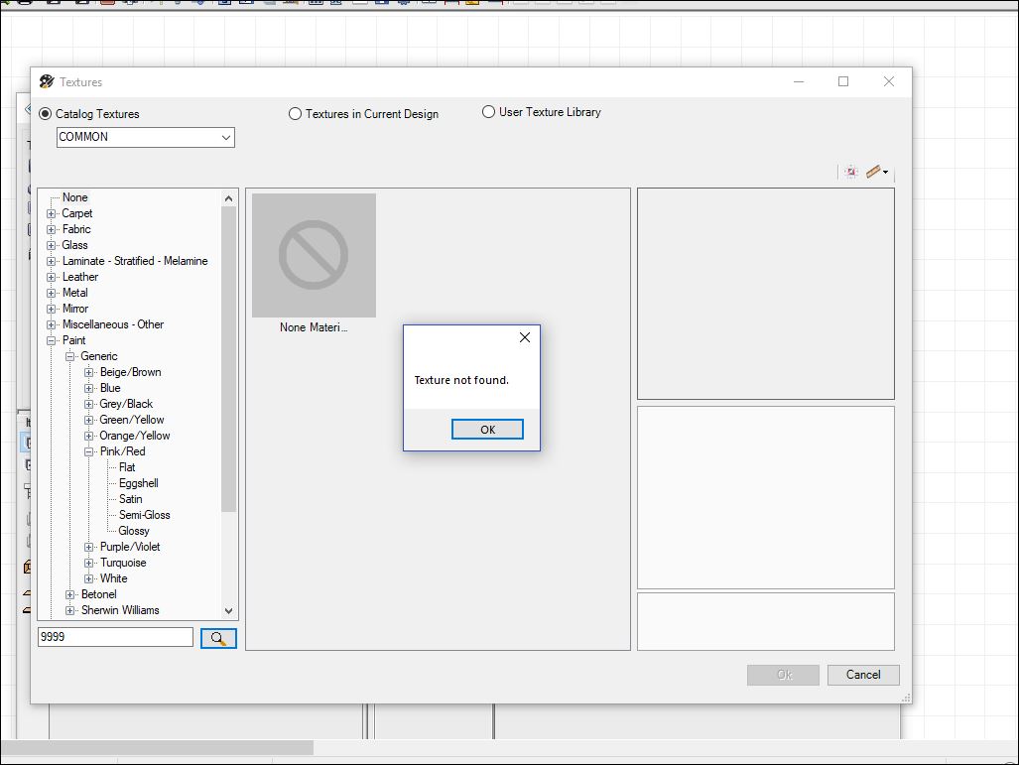Select Textures in Current Design option

tap(295, 114)
